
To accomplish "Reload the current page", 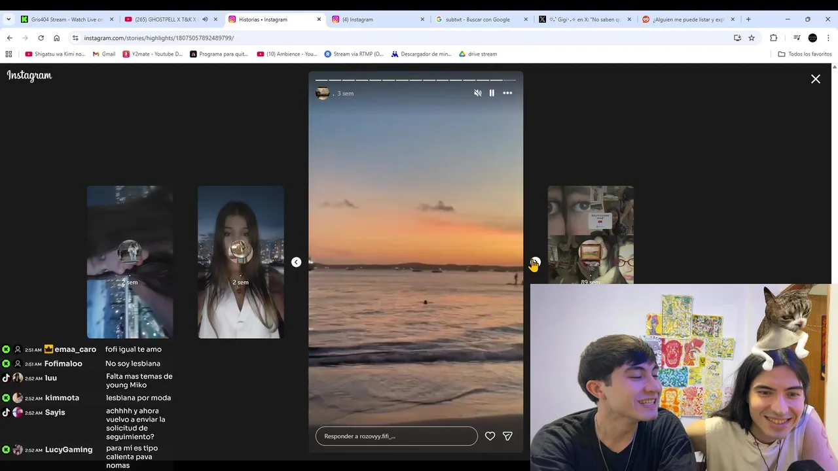I will point(41,38).
